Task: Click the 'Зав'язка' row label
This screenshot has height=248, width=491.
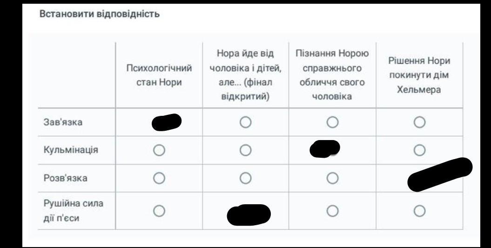Action: 62,122
